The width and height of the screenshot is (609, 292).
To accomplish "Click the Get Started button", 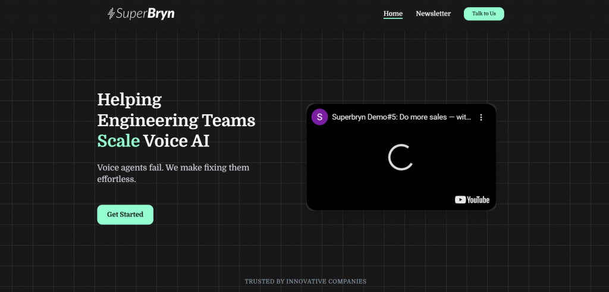I will coord(125,215).
